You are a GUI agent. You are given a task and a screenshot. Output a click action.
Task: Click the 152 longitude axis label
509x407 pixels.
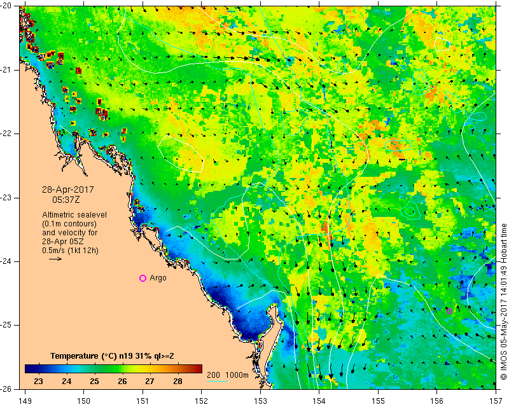[202, 401]
